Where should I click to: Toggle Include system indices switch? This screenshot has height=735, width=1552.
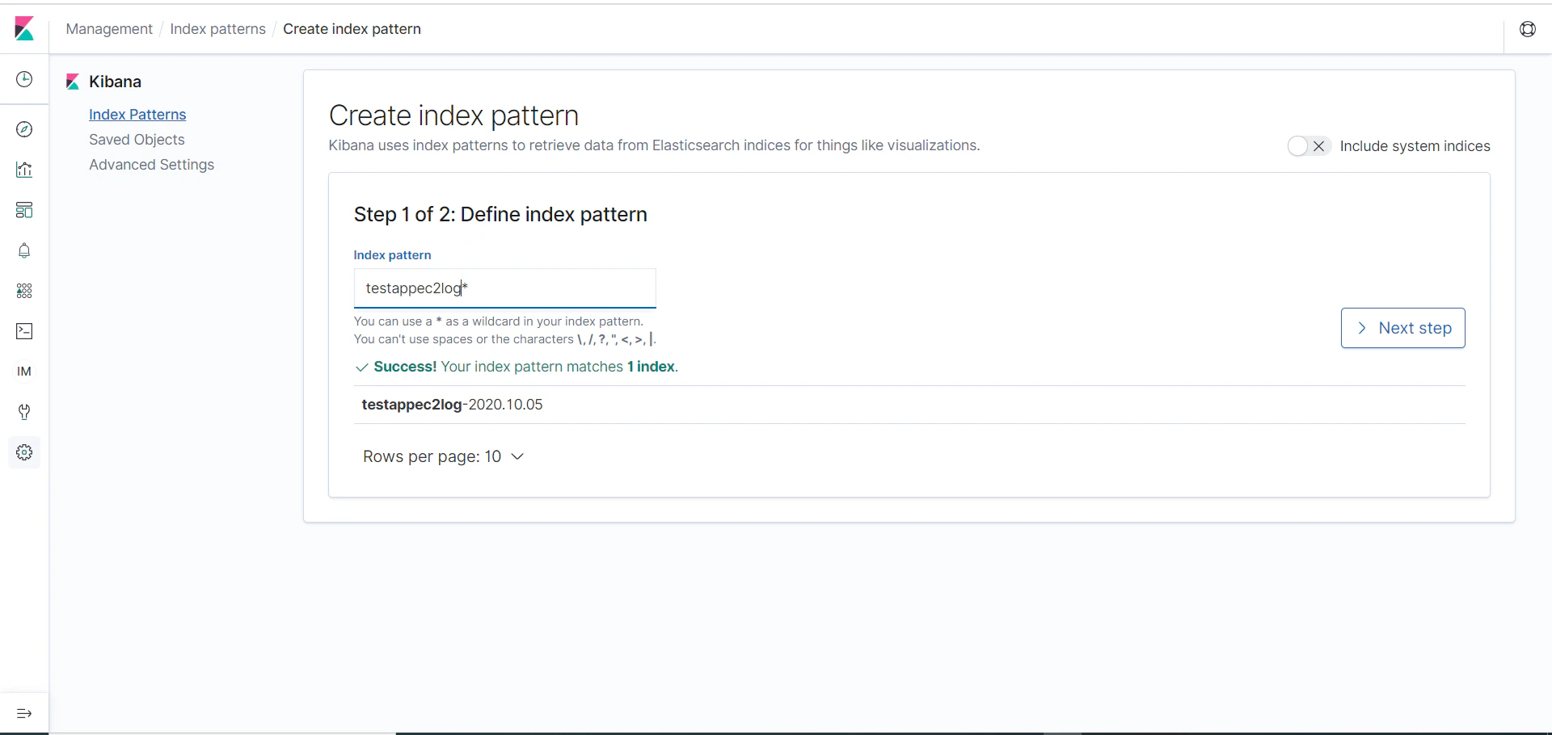point(1309,146)
